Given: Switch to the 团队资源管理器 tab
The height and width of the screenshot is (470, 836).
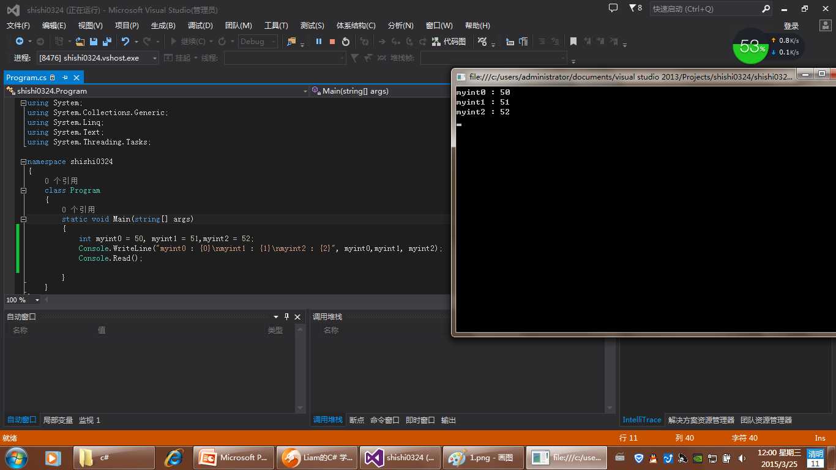Looking at the screenshot, I should pyautogui.click(x=766, y=420).
